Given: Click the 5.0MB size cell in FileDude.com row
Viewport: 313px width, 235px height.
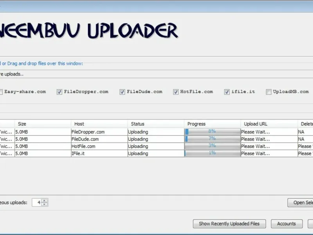Looking at the screenshot, I should tap(43, 139).
